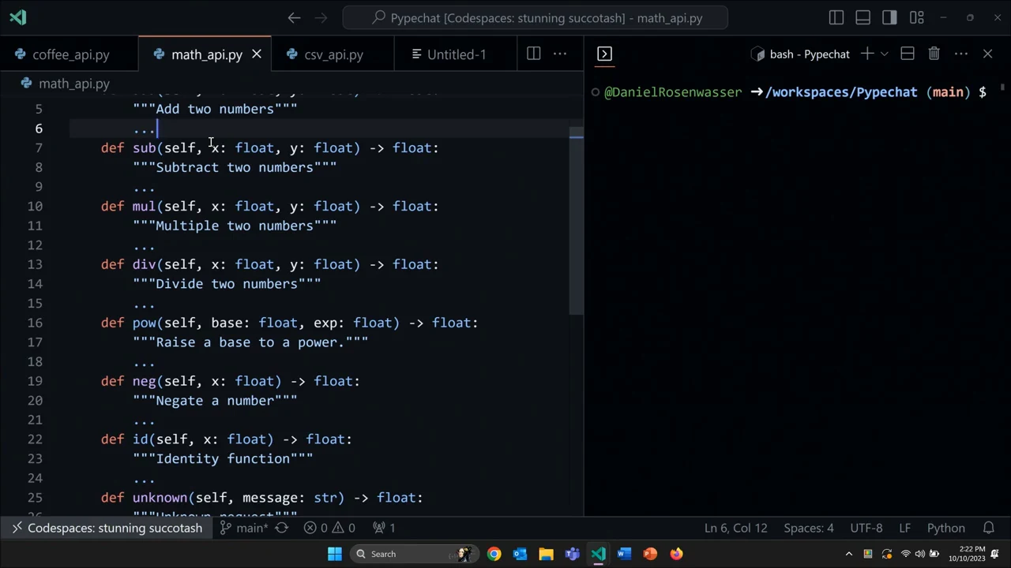This screenshot has width=1011, height=568.
Task: Create a new terminal with the plus icon
Action: coord(866,54)
